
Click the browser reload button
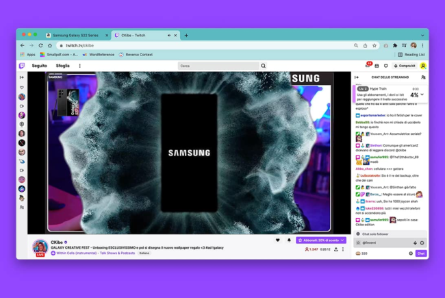tap(40, 45)
